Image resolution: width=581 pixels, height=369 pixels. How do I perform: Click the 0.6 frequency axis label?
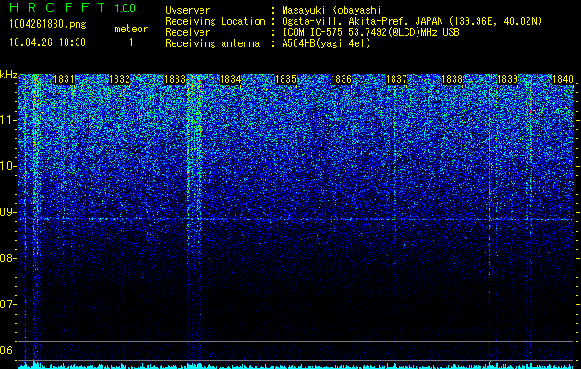[x=6, y=351]
